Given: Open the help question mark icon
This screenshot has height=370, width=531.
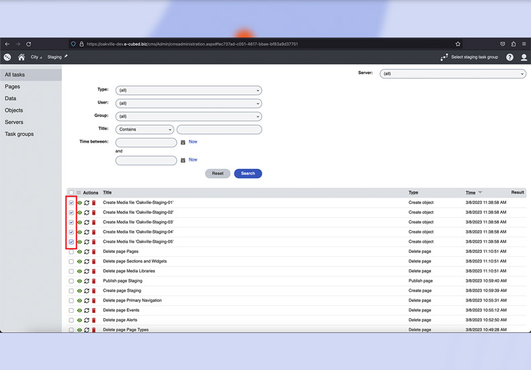Looking at the screenshot, I should 509,57.
